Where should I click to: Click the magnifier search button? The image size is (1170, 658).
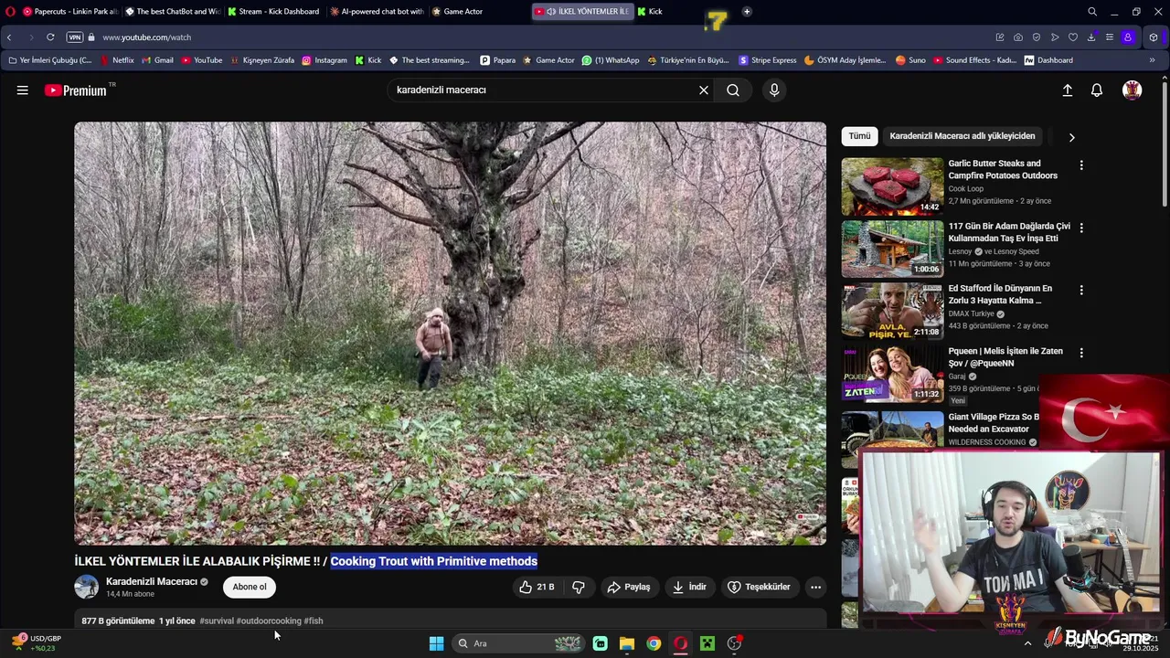[x=733, y=90]
